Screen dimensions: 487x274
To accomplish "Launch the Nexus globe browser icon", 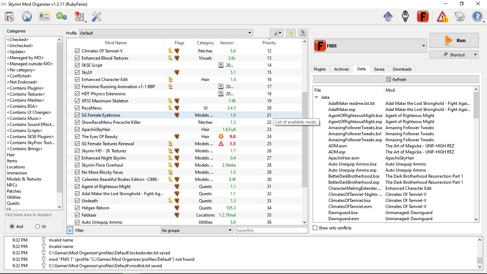I will point(27,16).
